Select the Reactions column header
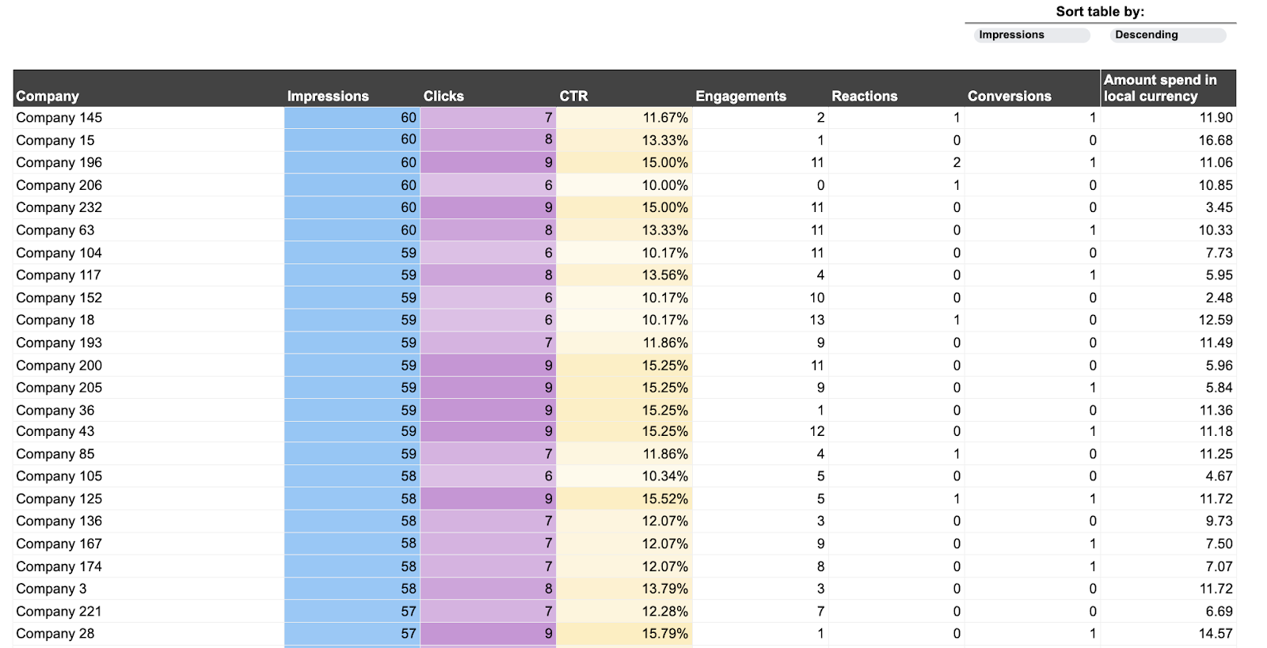1267x648 pixels. click(x=865, y=96)
